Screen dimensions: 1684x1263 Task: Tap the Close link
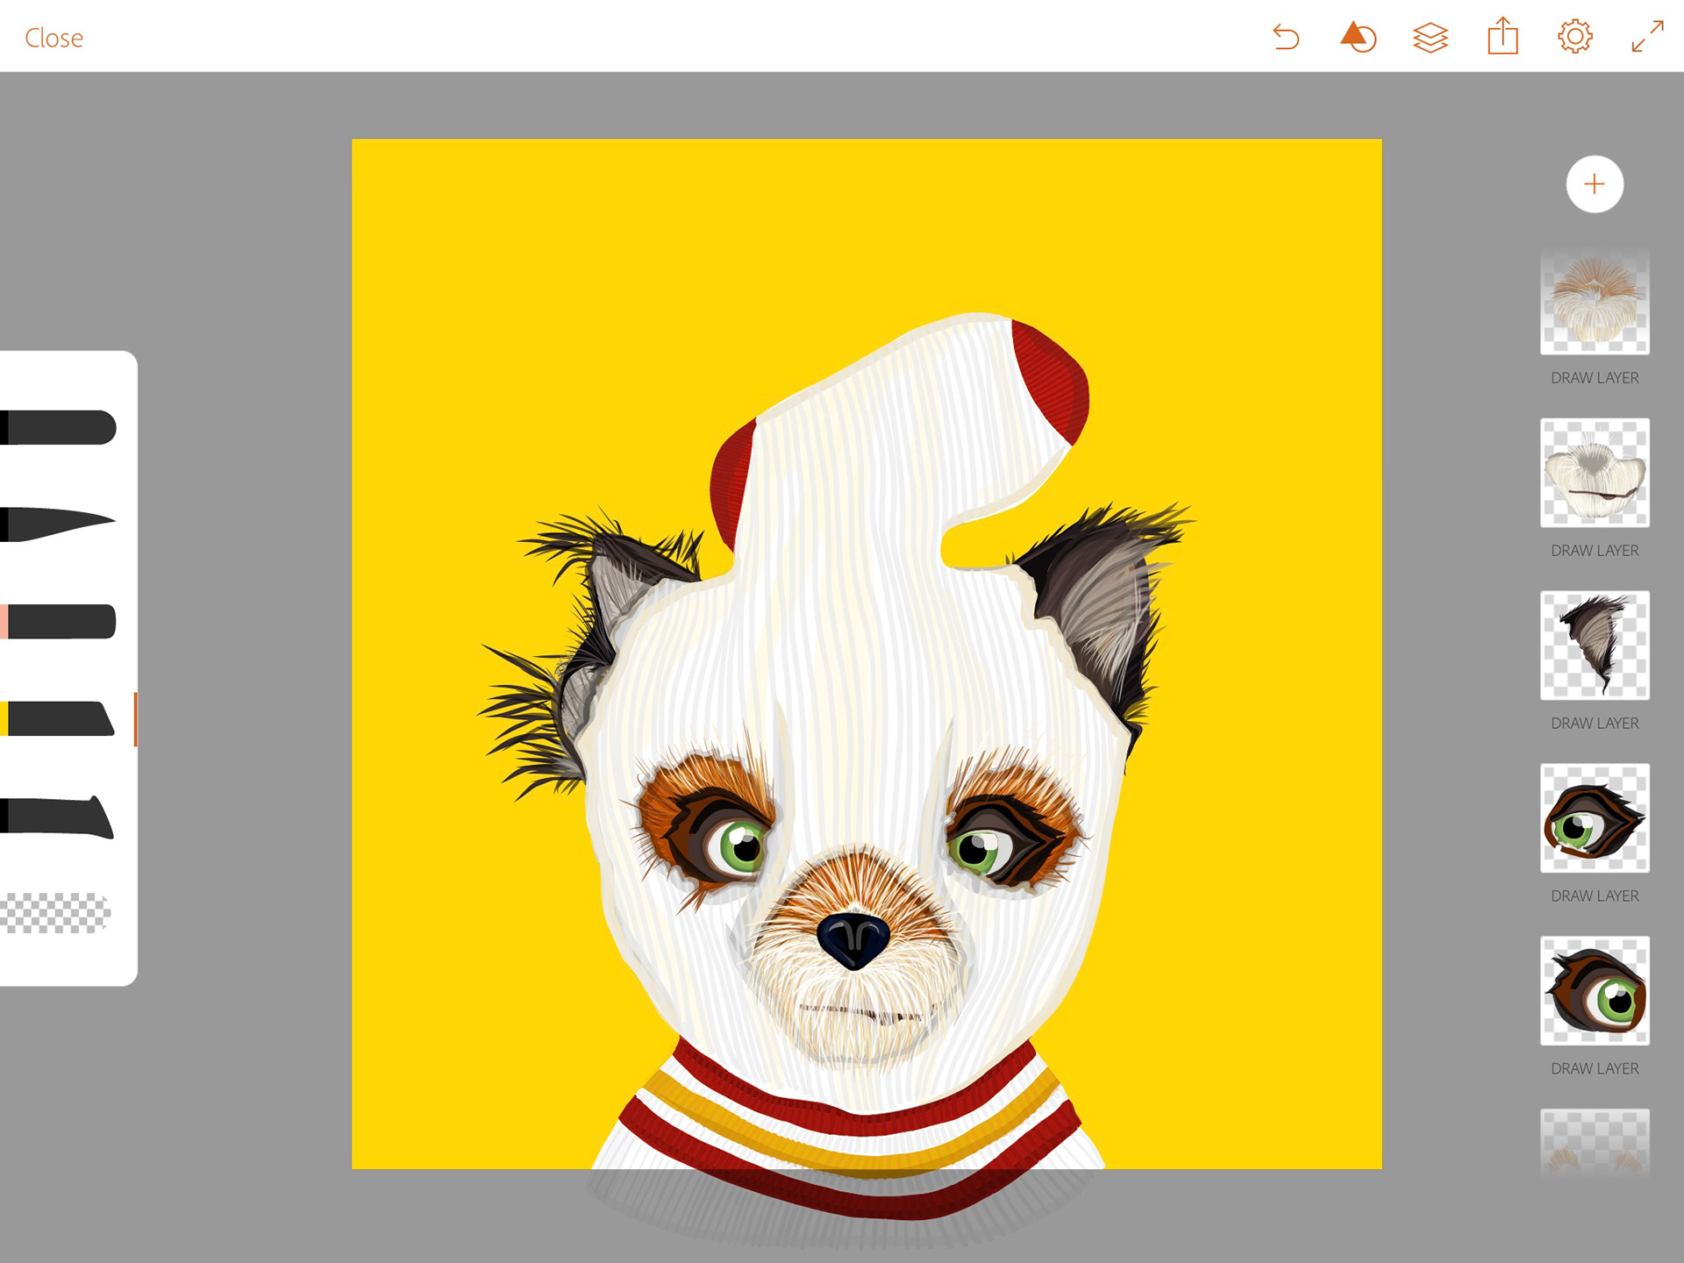54,38
